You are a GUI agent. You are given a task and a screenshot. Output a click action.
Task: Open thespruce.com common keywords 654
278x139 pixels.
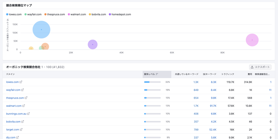[196, 98]
